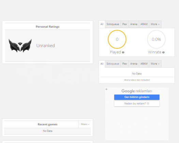Click the Unranked rank emblem icon
Screen dimensions: 179x143
pos(20,46)
